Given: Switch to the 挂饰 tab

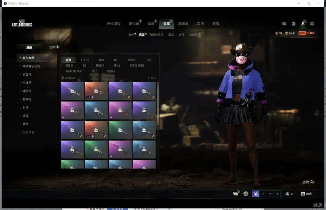Looking at the screenshot, I should (x=52, y=47).
